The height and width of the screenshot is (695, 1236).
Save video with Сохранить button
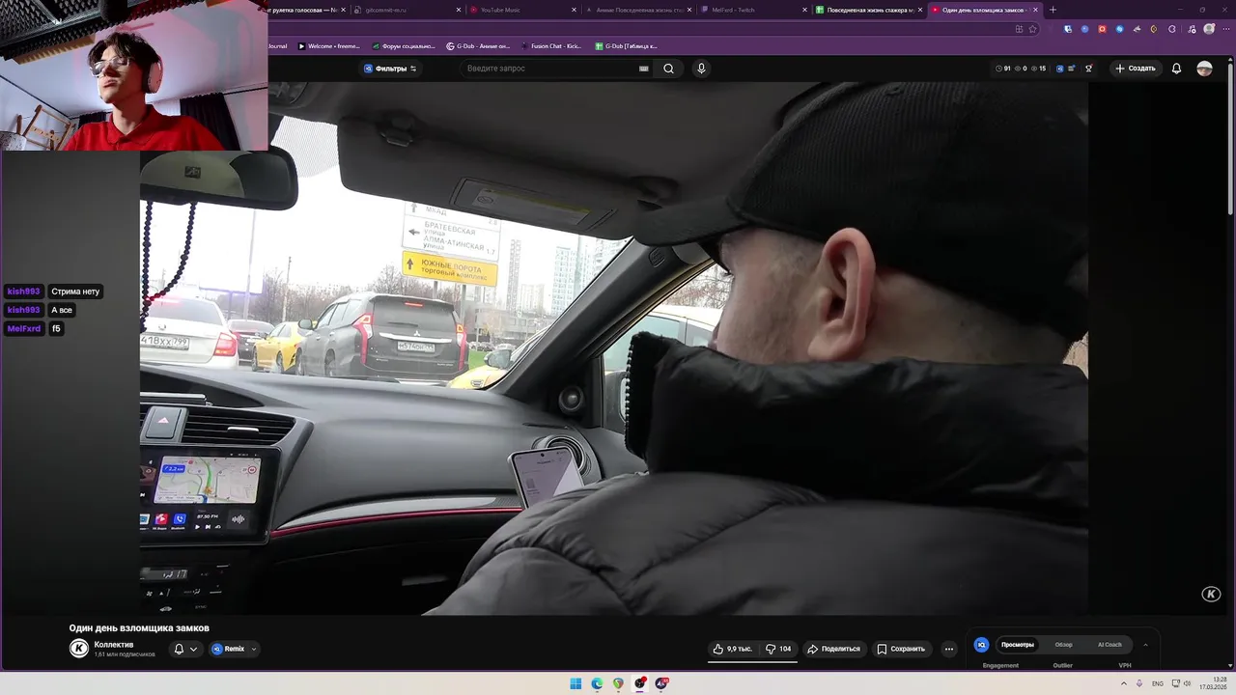point(901,649)
